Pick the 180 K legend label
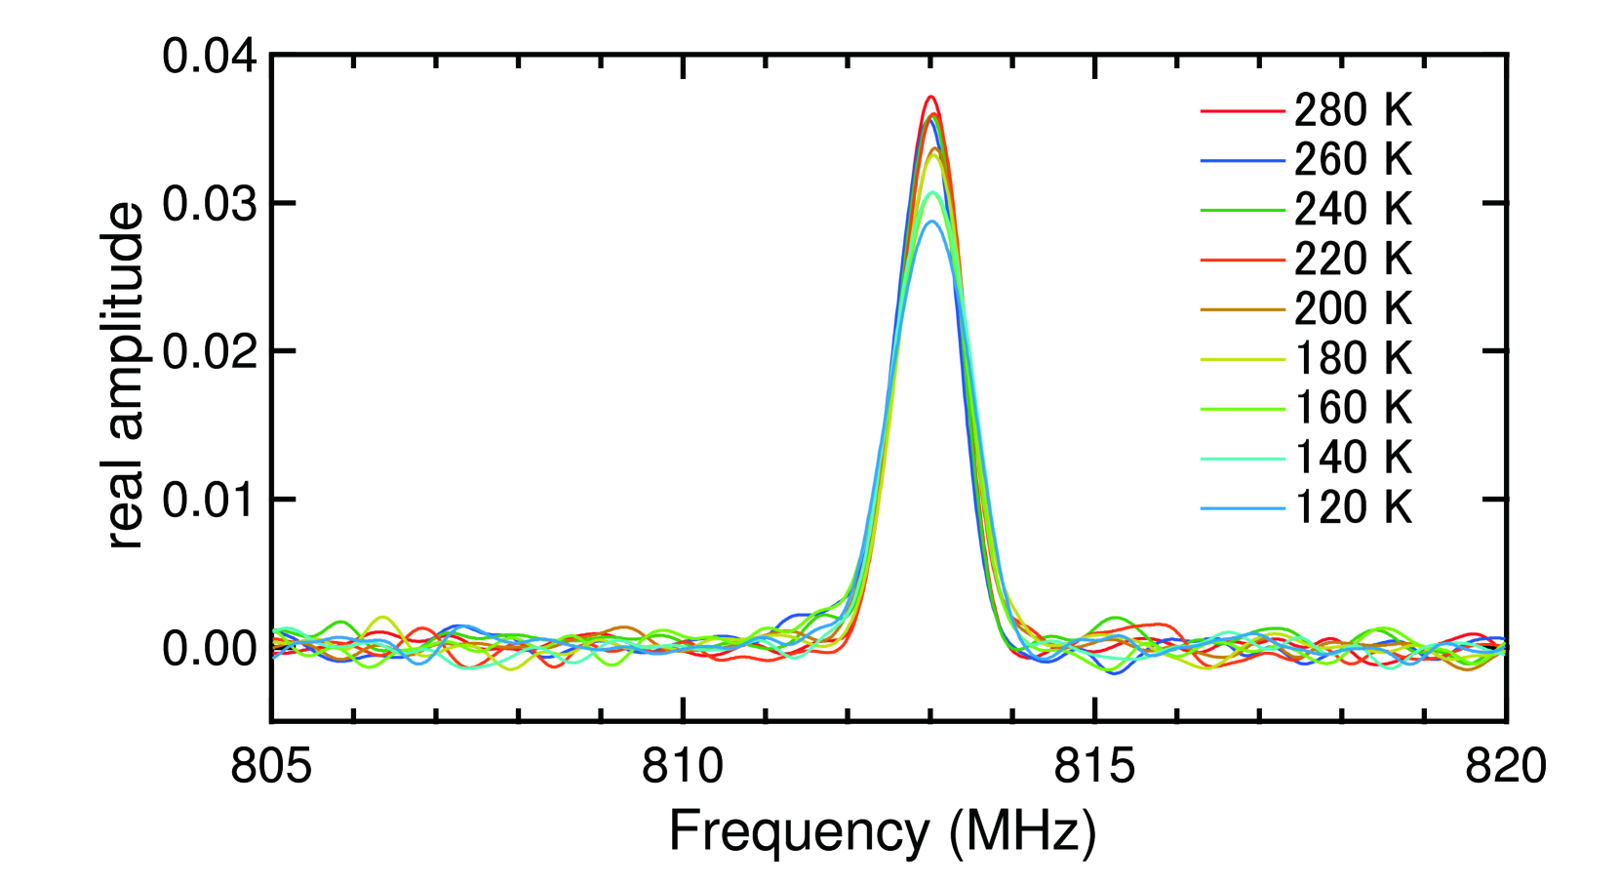The image size is (1620, 887). click(x=1352, y=359)
